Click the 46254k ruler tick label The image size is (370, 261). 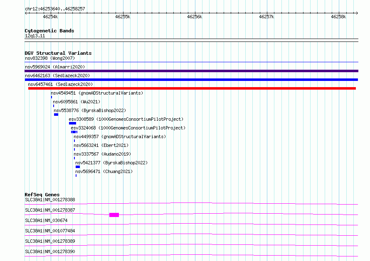[50, 17]
